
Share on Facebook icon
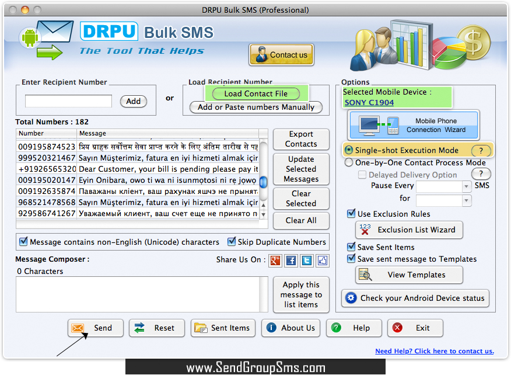(x=290, y=261)
